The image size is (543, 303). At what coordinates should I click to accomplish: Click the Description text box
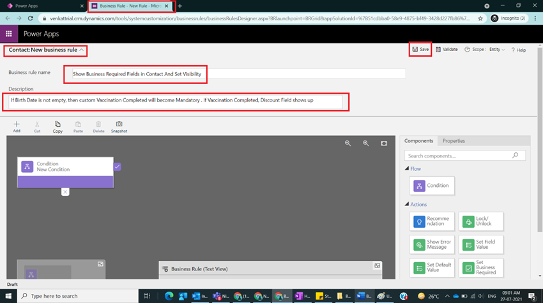(x=175, y=101)
